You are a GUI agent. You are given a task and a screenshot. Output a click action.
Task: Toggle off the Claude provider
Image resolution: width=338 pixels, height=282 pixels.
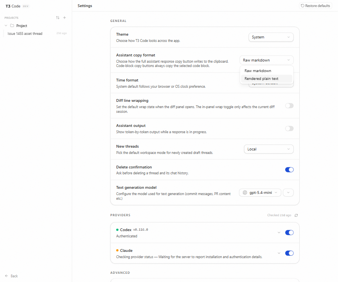(x=289, y=253)
